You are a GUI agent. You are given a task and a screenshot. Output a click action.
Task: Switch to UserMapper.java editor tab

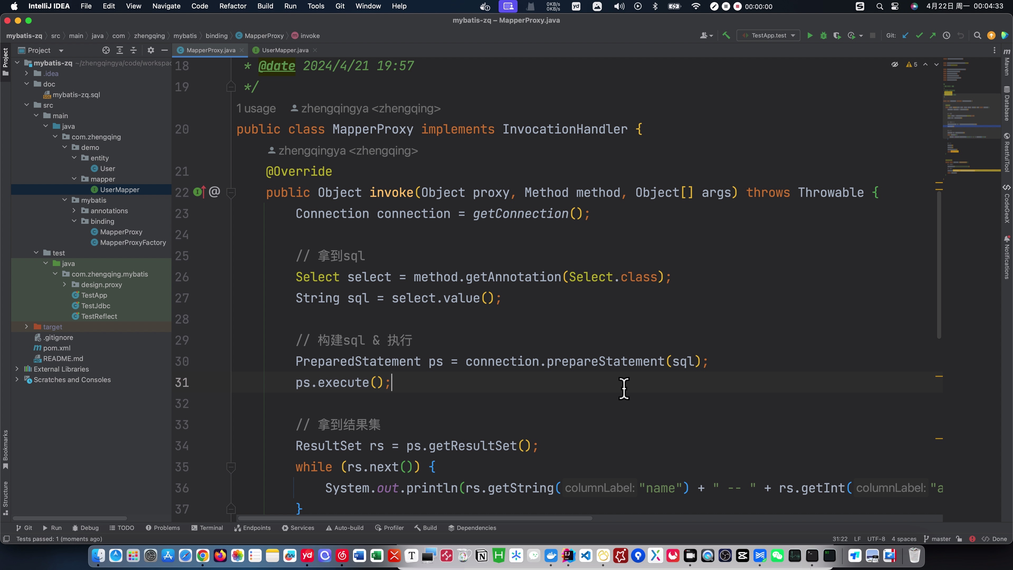[x=285, y=50]
